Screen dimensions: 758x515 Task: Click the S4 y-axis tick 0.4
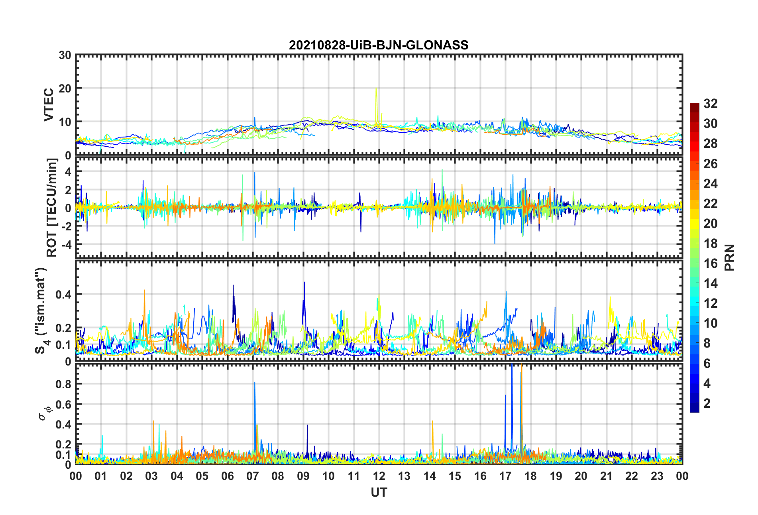point(64,295)
